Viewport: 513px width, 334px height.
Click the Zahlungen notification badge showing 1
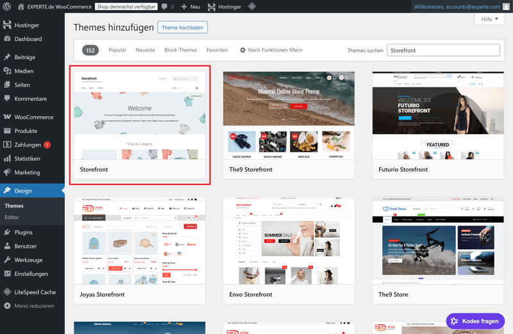point(47,145)
